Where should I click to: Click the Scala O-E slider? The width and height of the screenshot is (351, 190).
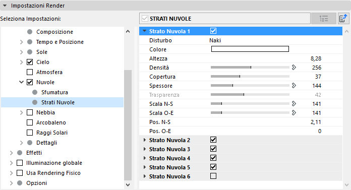pyautogui.click(x=250, y=112)
